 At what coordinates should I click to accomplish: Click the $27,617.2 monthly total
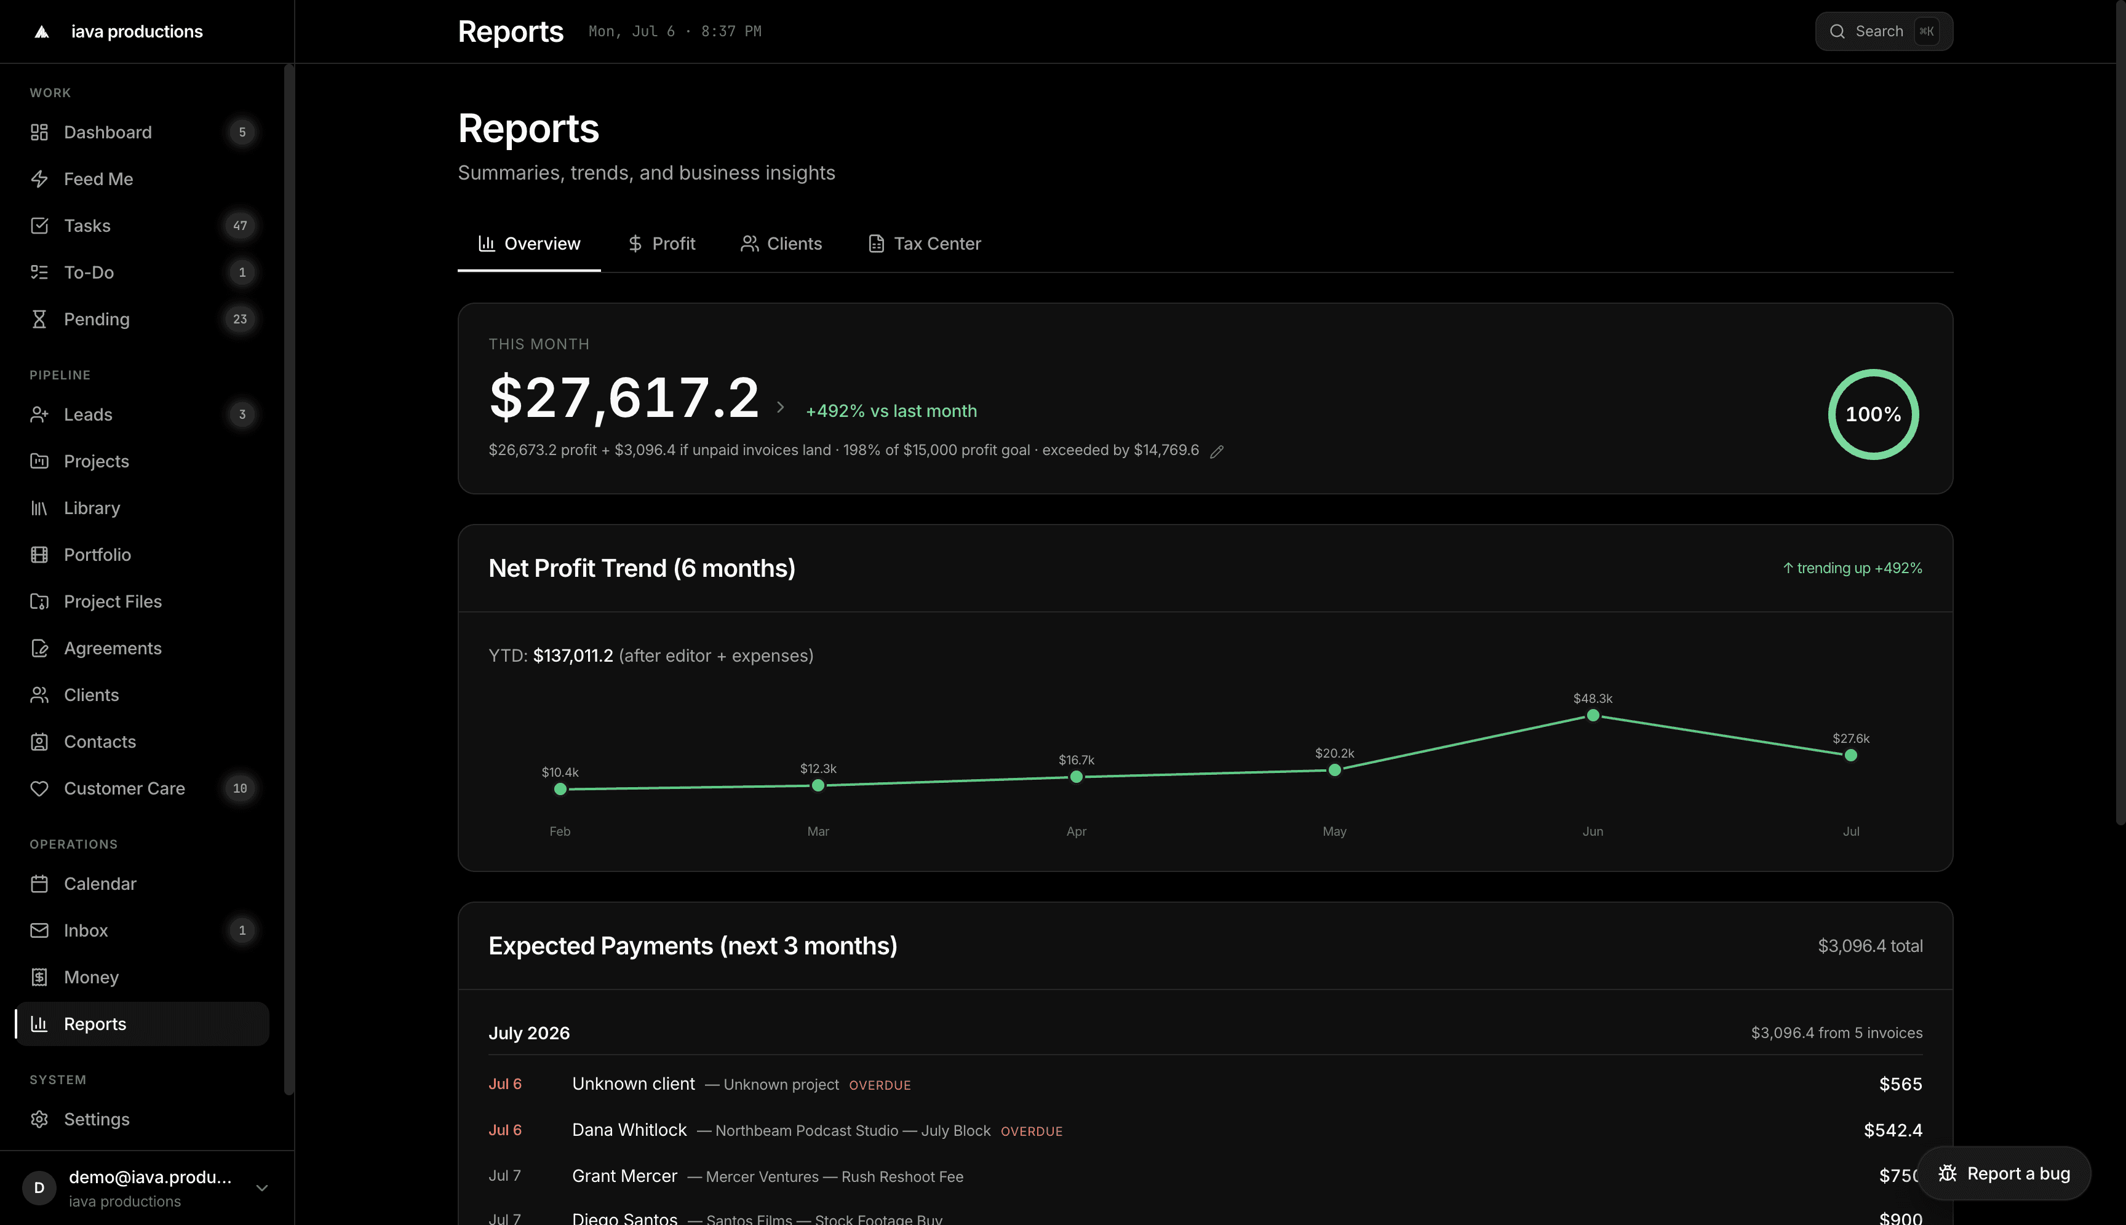pos(624,397)
